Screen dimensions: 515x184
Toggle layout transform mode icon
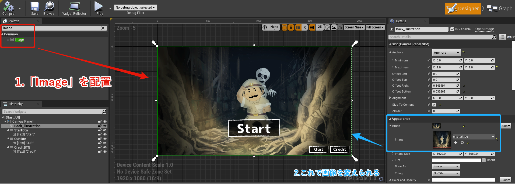click(298, 27)
